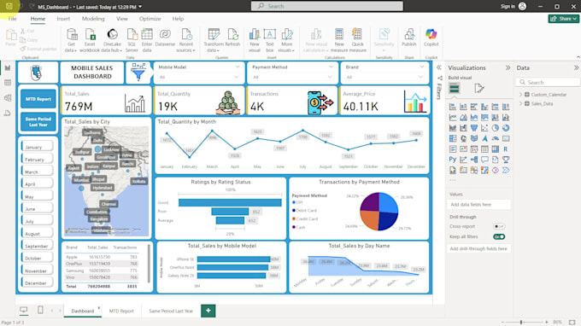581x326 pixels.
Task: Open OneLake data hub
Action: [112, 40]
